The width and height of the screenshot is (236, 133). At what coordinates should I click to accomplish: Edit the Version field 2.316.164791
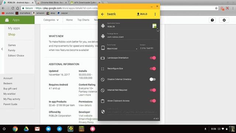pyautogui.click(x=148, y=48)
